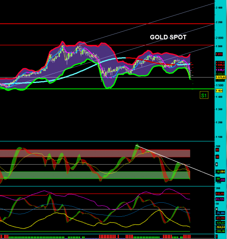Click the magenta 1 649,2 price tag
227x239 pixels.
click(x=220, y=70)
